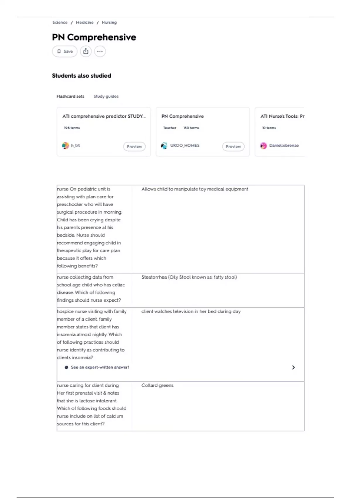This screenshot has width=351, height=498.
Task: Expand expert-written answer chevron arrow
Action: point(293,367)
